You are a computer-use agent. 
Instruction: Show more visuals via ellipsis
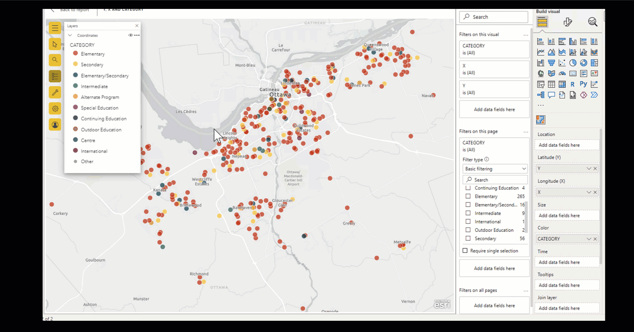[x=541, y=105]
